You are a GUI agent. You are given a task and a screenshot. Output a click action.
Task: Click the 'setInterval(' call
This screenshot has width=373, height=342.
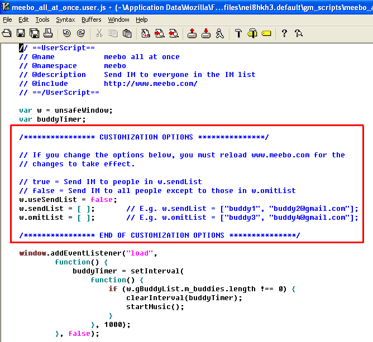pyautogui.click(x=157, y=271)
